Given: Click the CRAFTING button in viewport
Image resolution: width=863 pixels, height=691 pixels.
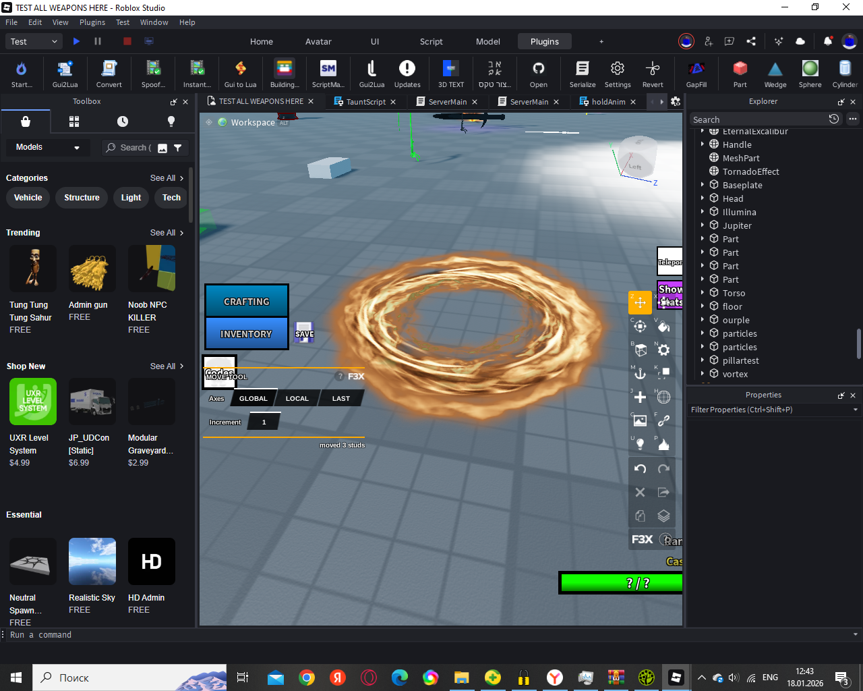Looking at the screenshot, I should tap(247, 302).
